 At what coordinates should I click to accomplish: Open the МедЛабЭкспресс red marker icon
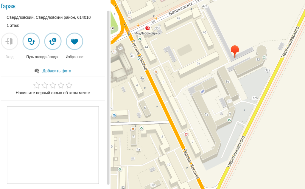coord(148,28)
